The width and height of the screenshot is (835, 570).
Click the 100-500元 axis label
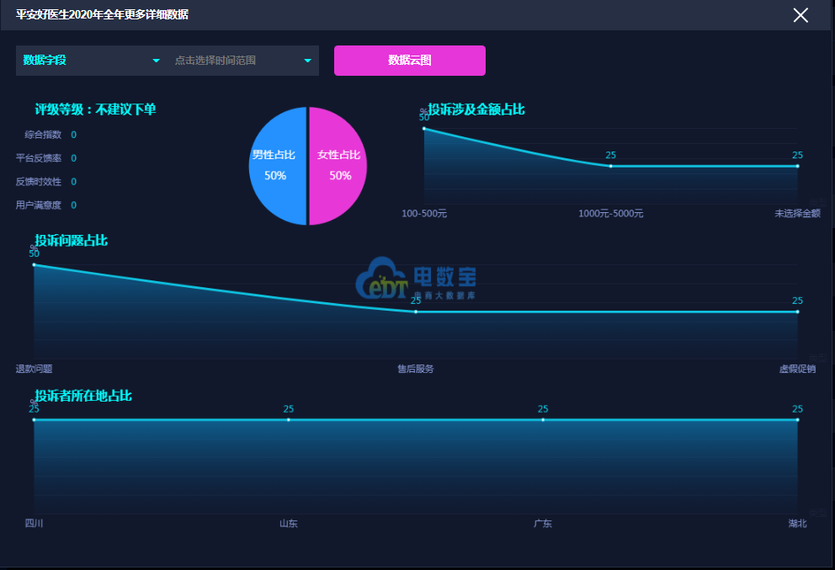[424, 214]
